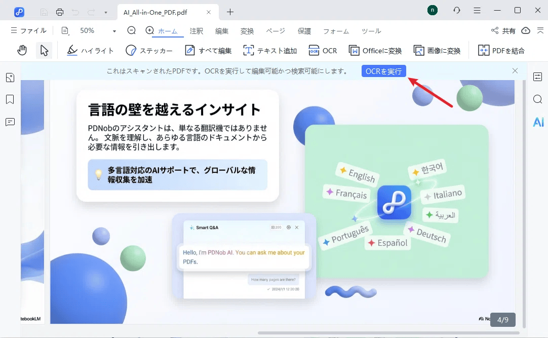
Task: Open the AI assistant sidebar
Action: coord(538,122)
